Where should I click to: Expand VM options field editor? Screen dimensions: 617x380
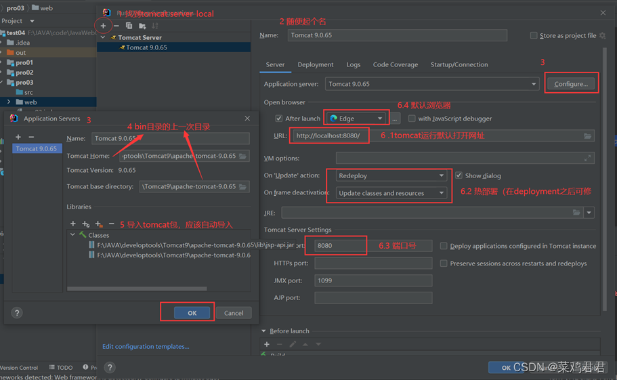(587, 158)
